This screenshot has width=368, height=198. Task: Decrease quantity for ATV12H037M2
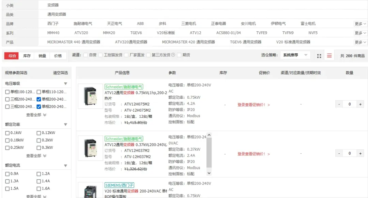[339, 153]
